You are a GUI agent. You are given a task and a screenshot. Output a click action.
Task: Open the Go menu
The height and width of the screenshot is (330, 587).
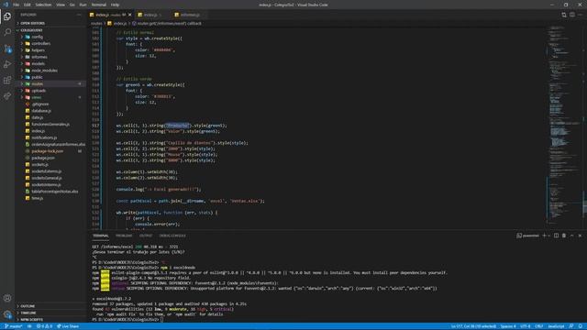(x=72, y=5)
